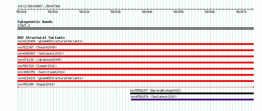Click the gray 13q21.1 cytogenetic band bar
This screenshot has height=111, width=262.
[x=135, y=28]
